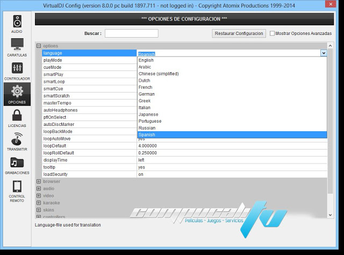Select the autoDiscMarker option row
The height and width of the screenshot is (255, 344).
[89, 124]
